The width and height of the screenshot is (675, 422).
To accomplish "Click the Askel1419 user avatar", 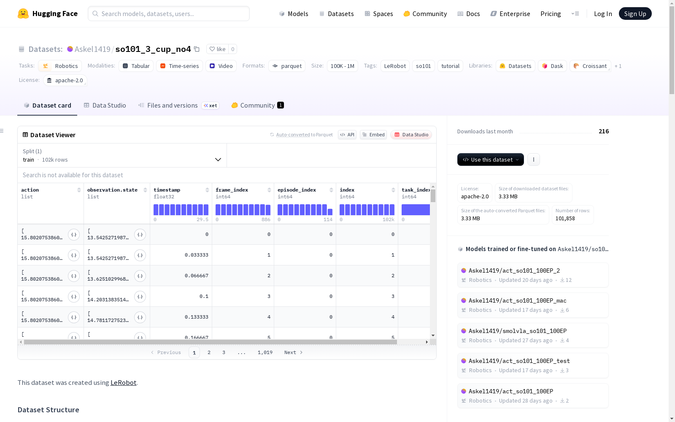I will coord(70,49).
